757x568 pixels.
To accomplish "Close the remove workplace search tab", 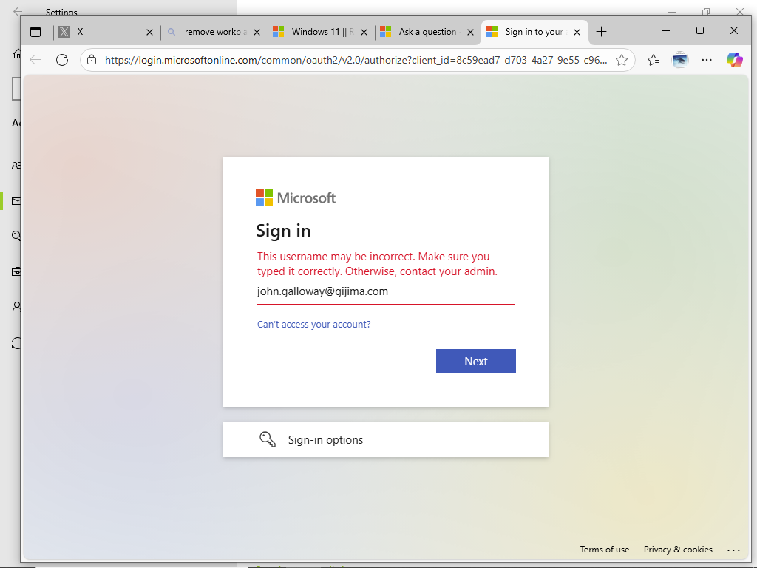I will pyautogui.click(x=257, y=32).
